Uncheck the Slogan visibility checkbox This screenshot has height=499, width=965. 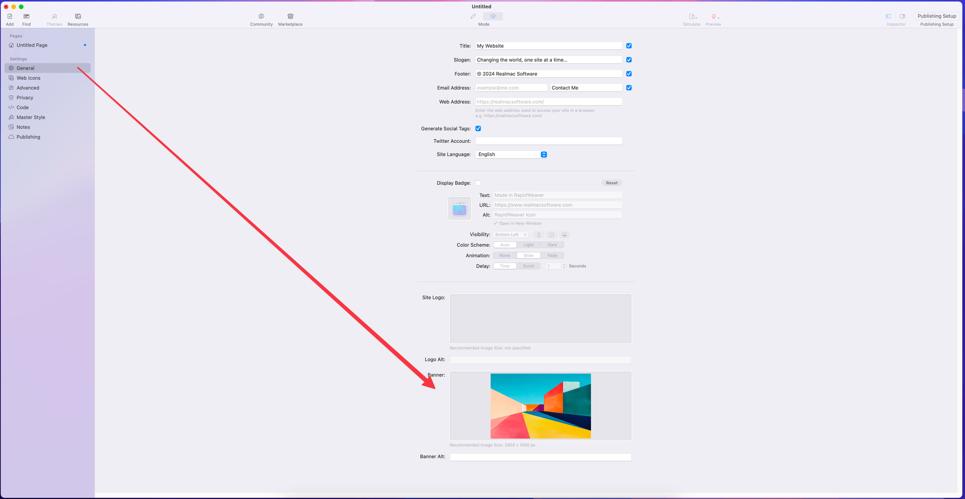tap(629, 60)
